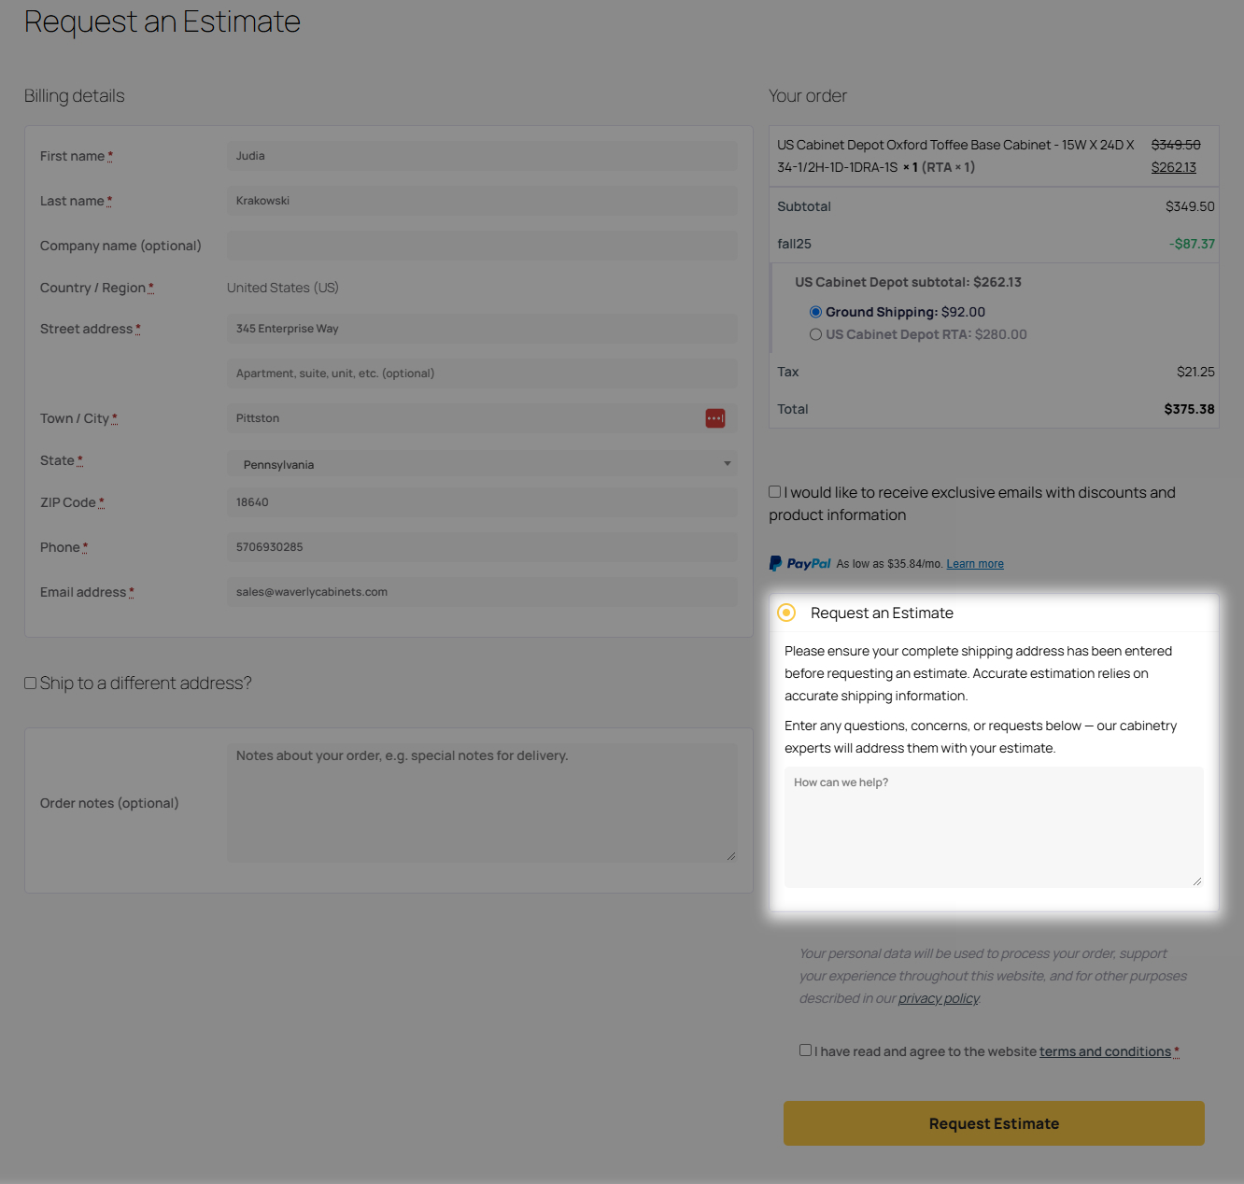
Task: Select Ground Shipping $92.00 option
Action: 815,312
